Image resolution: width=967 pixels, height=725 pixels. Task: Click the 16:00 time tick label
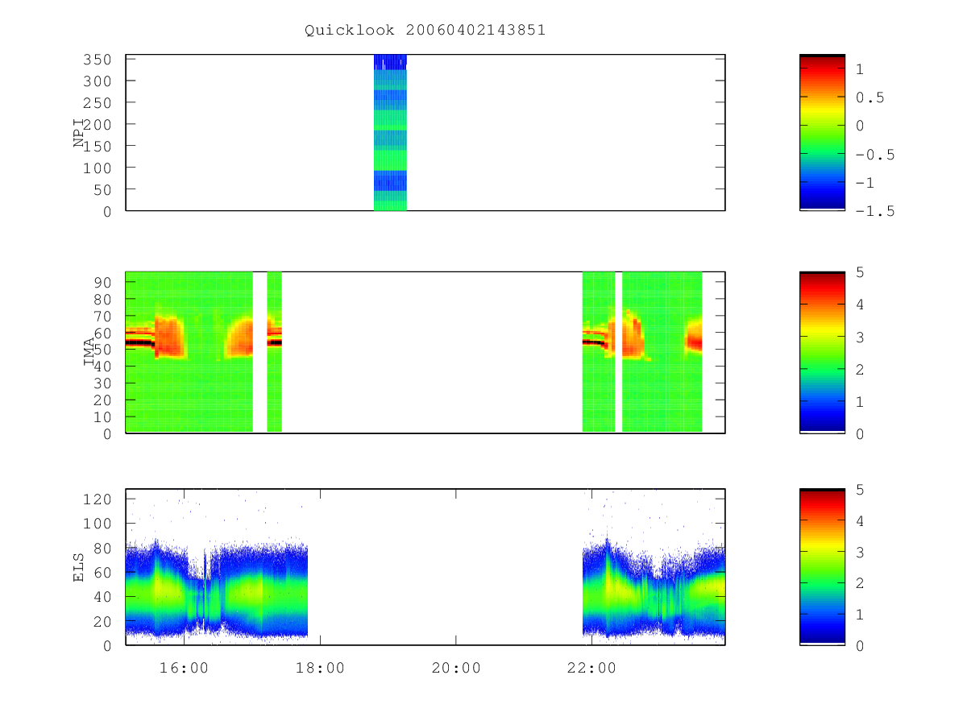[x=185, y=668]
